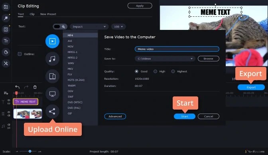Screen dimensions: 268x155
Task: Choose MP4 output format
Action: point(80,35)
